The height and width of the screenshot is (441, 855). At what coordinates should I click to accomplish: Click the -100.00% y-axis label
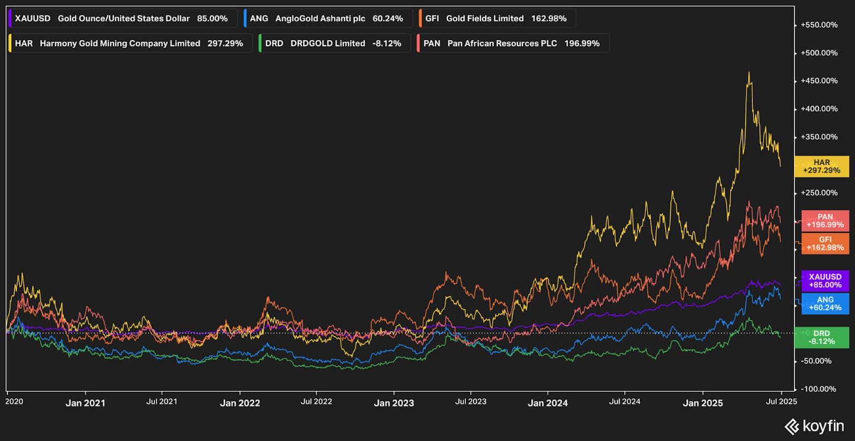tap(819, 389)
